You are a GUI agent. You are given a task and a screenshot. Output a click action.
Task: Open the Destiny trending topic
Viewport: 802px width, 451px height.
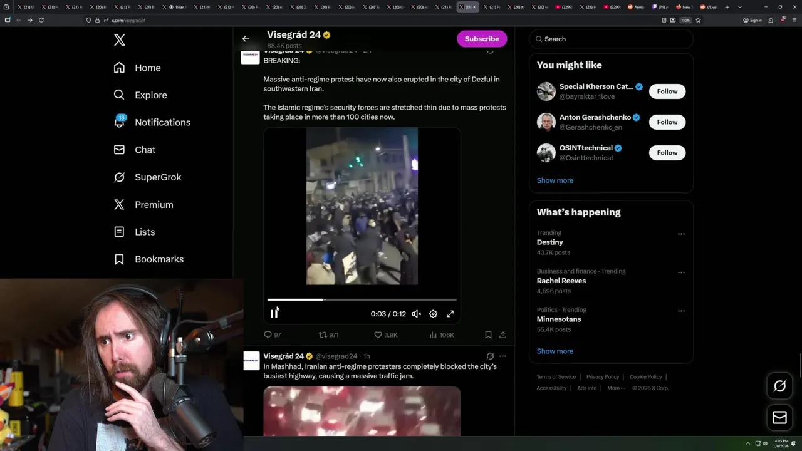point(550,242)
